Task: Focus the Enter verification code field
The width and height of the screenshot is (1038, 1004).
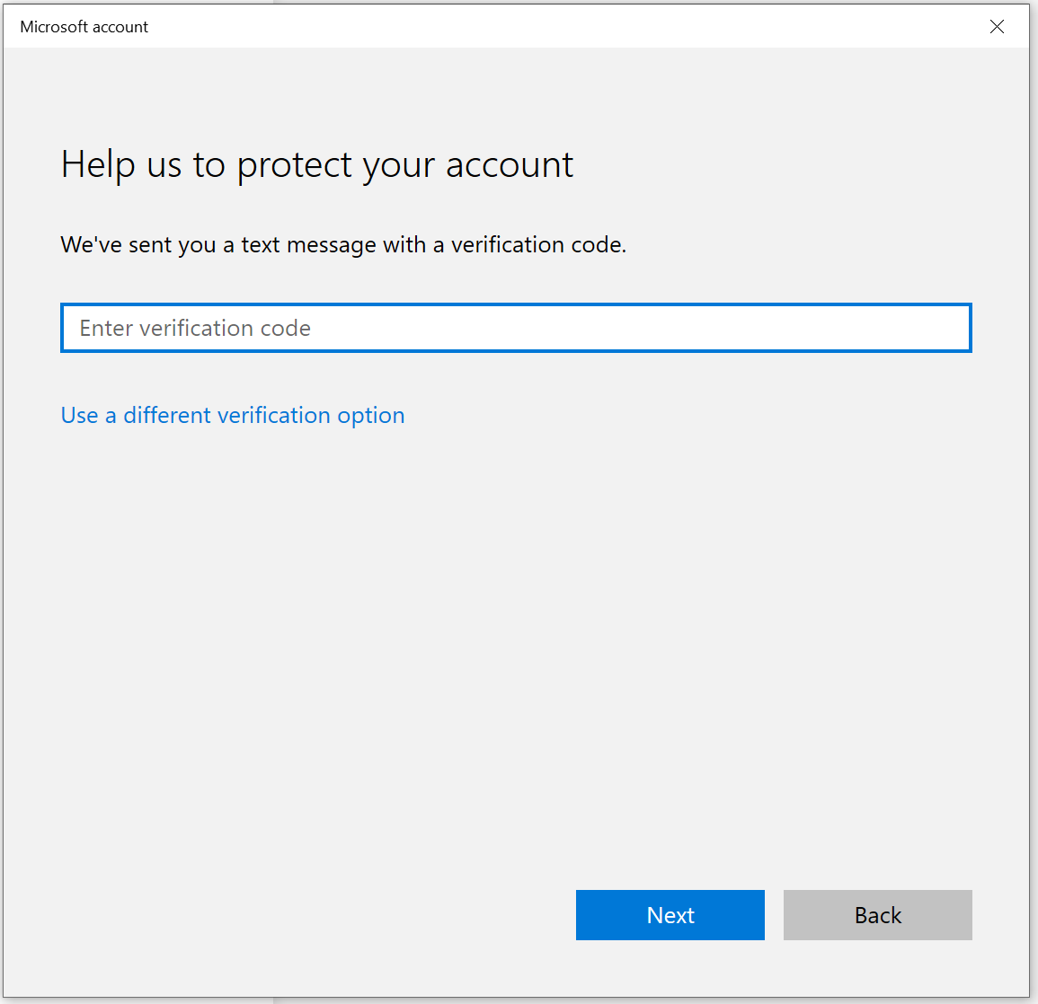Action: (516, 328)
